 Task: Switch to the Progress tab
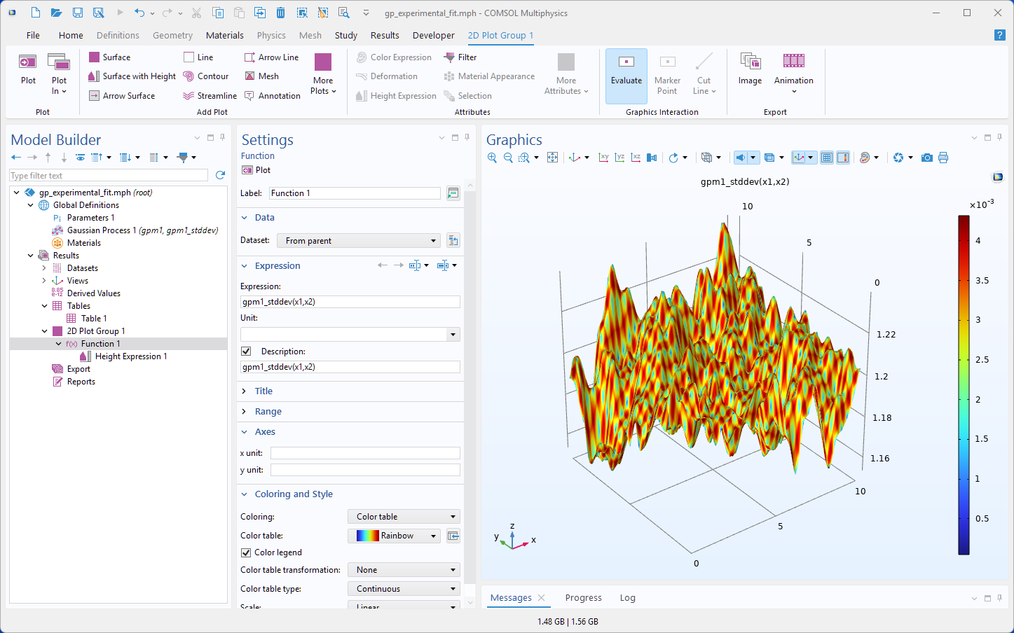(583, 598)
